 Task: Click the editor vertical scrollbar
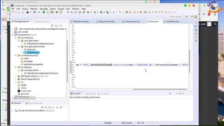[190, 61]
